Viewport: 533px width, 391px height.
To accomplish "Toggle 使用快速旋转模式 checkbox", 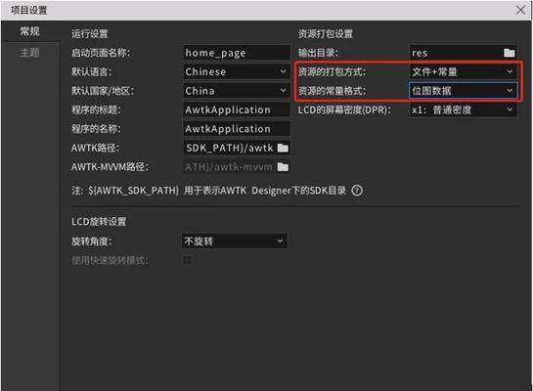I will click(x=188, y=260).
